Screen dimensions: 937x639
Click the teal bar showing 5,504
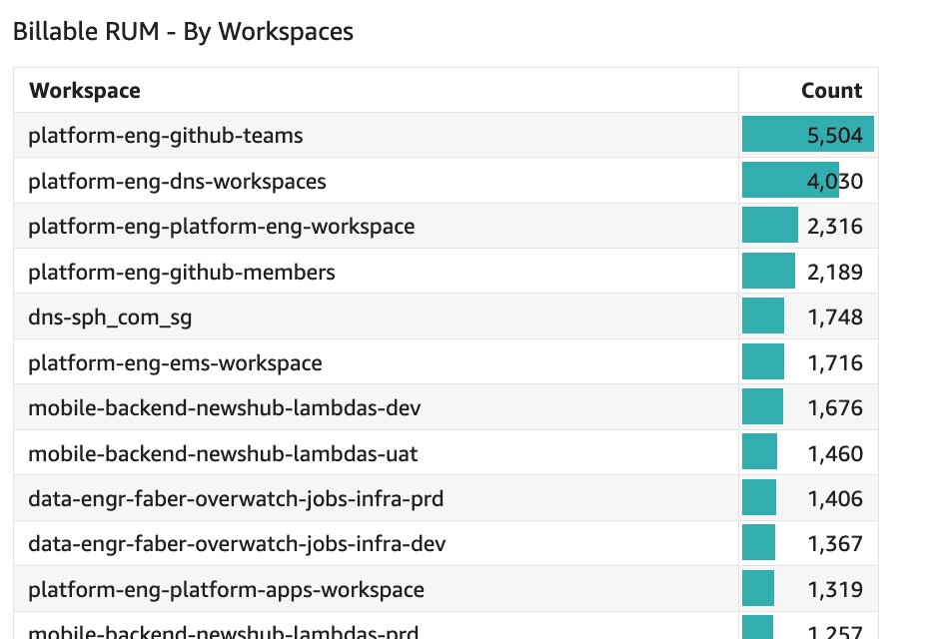point(774,135)
